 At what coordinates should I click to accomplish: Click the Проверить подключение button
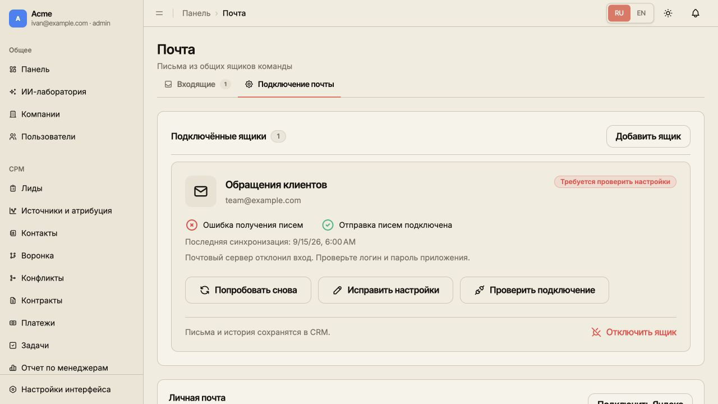pyautogui.click(x=534, y=290)
